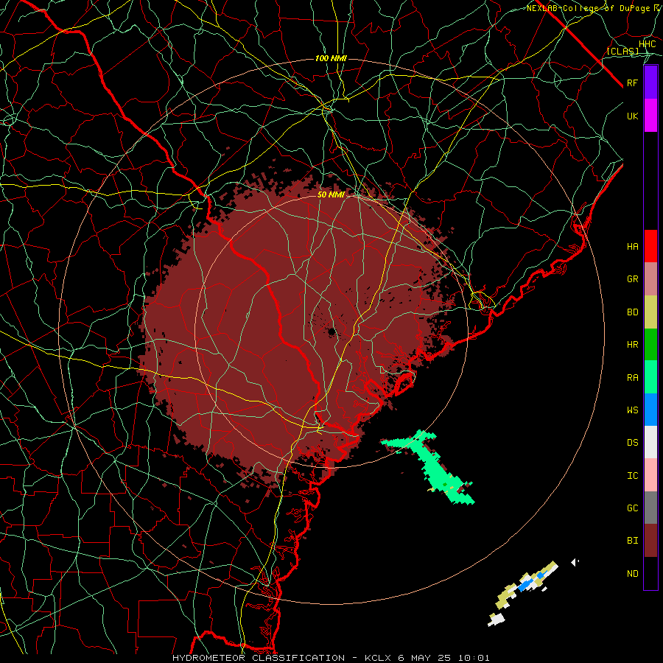Click the HYDROMETEOR CLASSIFICATION KCLX footer caption

coord(331,658)
